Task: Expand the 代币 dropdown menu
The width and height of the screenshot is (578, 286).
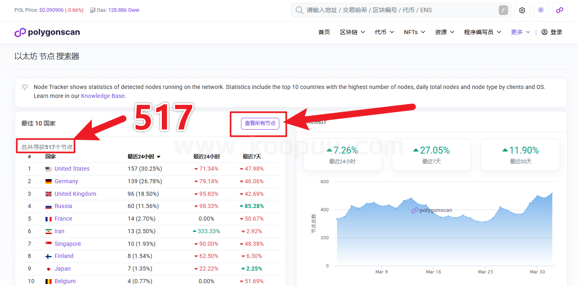Action: click(385, 32)
